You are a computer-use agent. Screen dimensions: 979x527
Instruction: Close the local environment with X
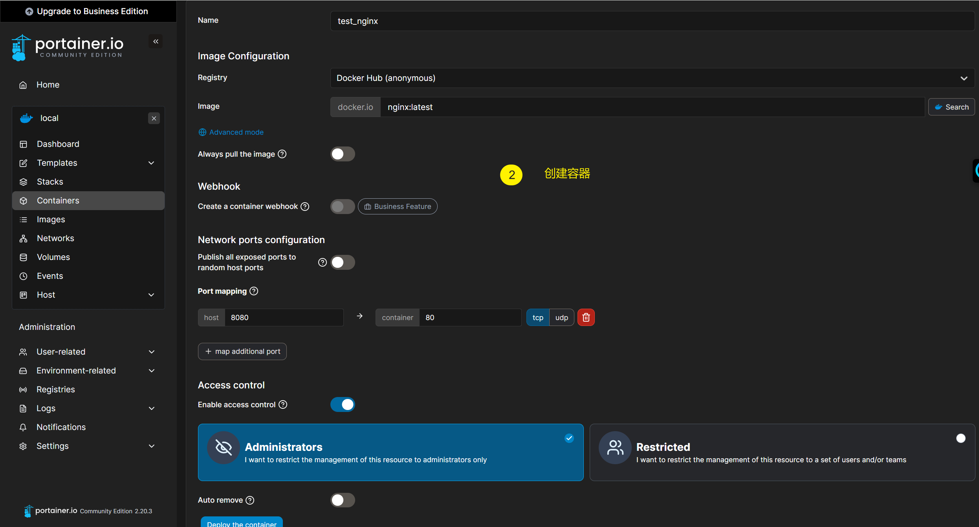[x=154, y=118]
